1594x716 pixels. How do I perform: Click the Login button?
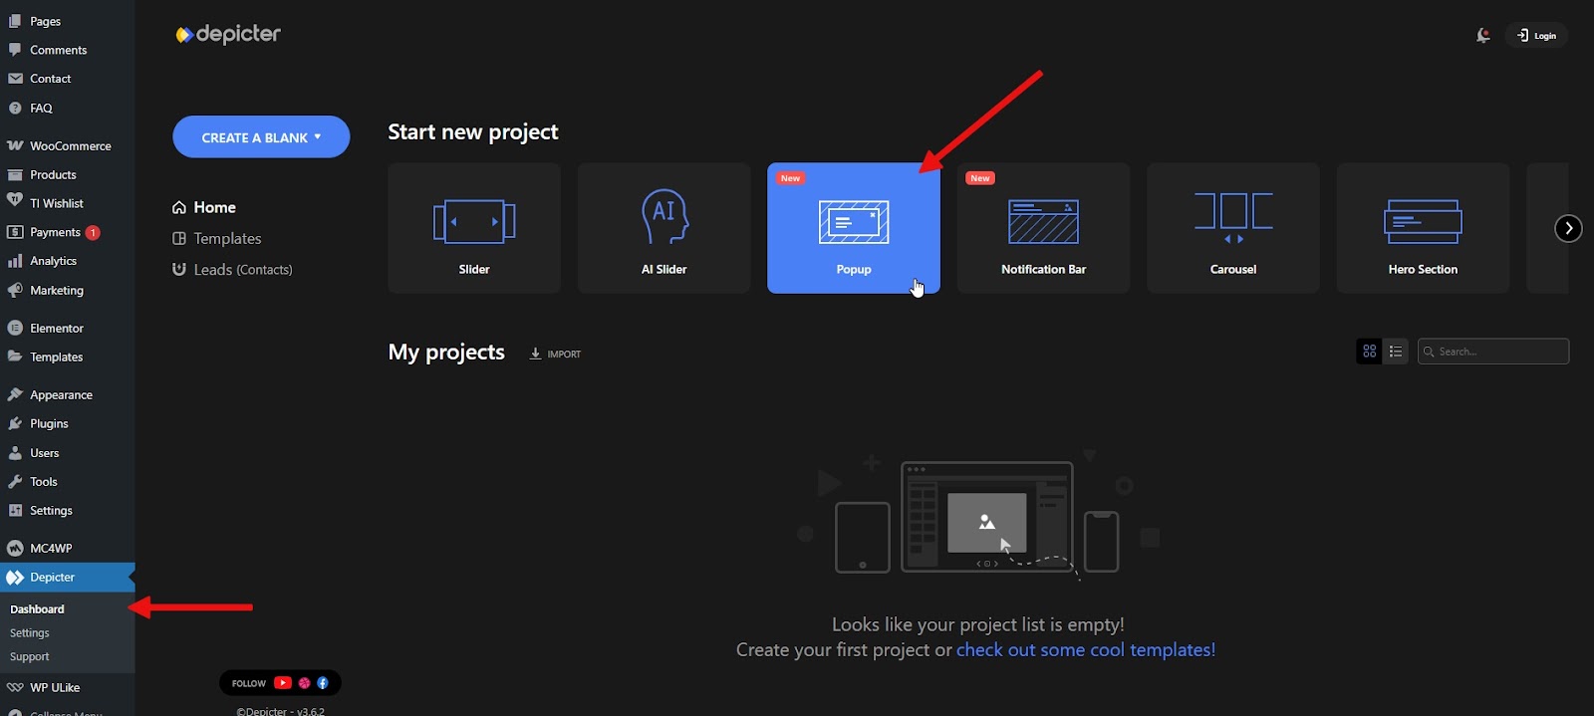[x=1536, y=36]
